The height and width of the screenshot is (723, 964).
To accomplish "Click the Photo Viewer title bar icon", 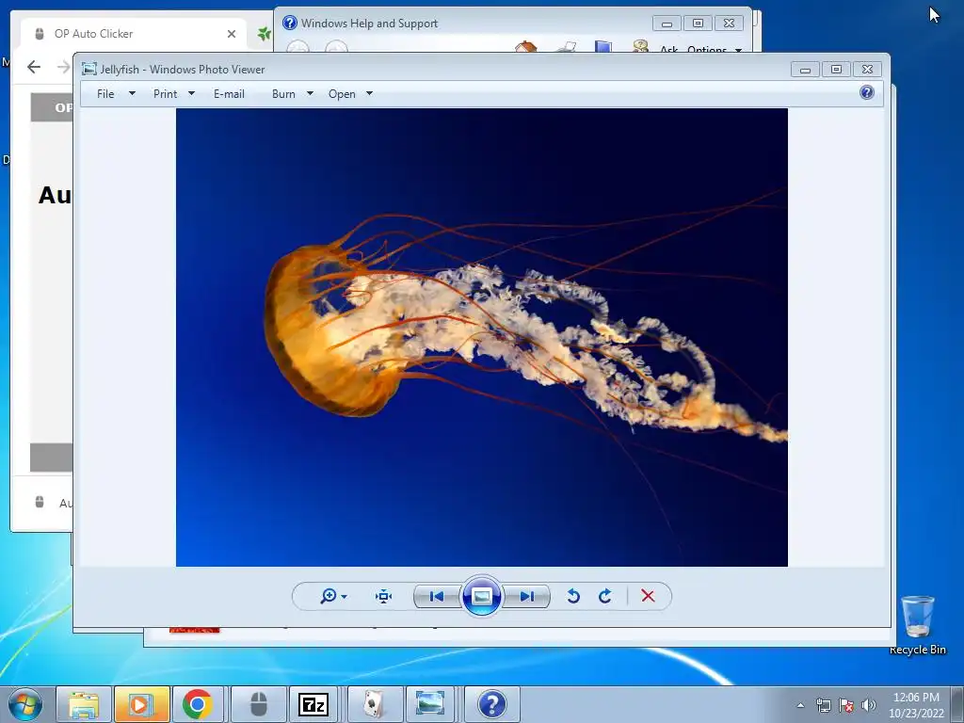I will pos(89,69).
